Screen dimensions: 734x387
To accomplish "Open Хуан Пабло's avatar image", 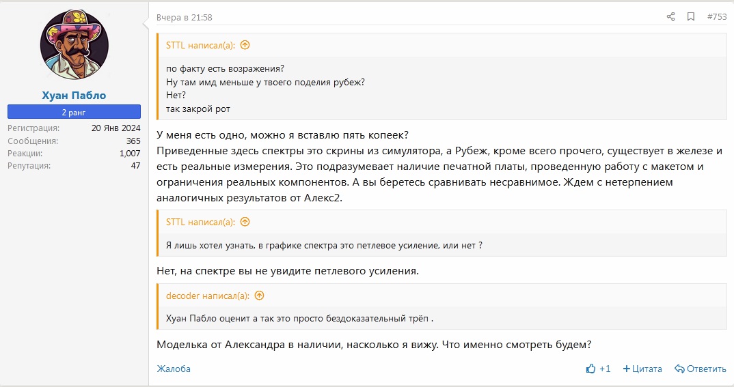I will click(x=74, y=45).
